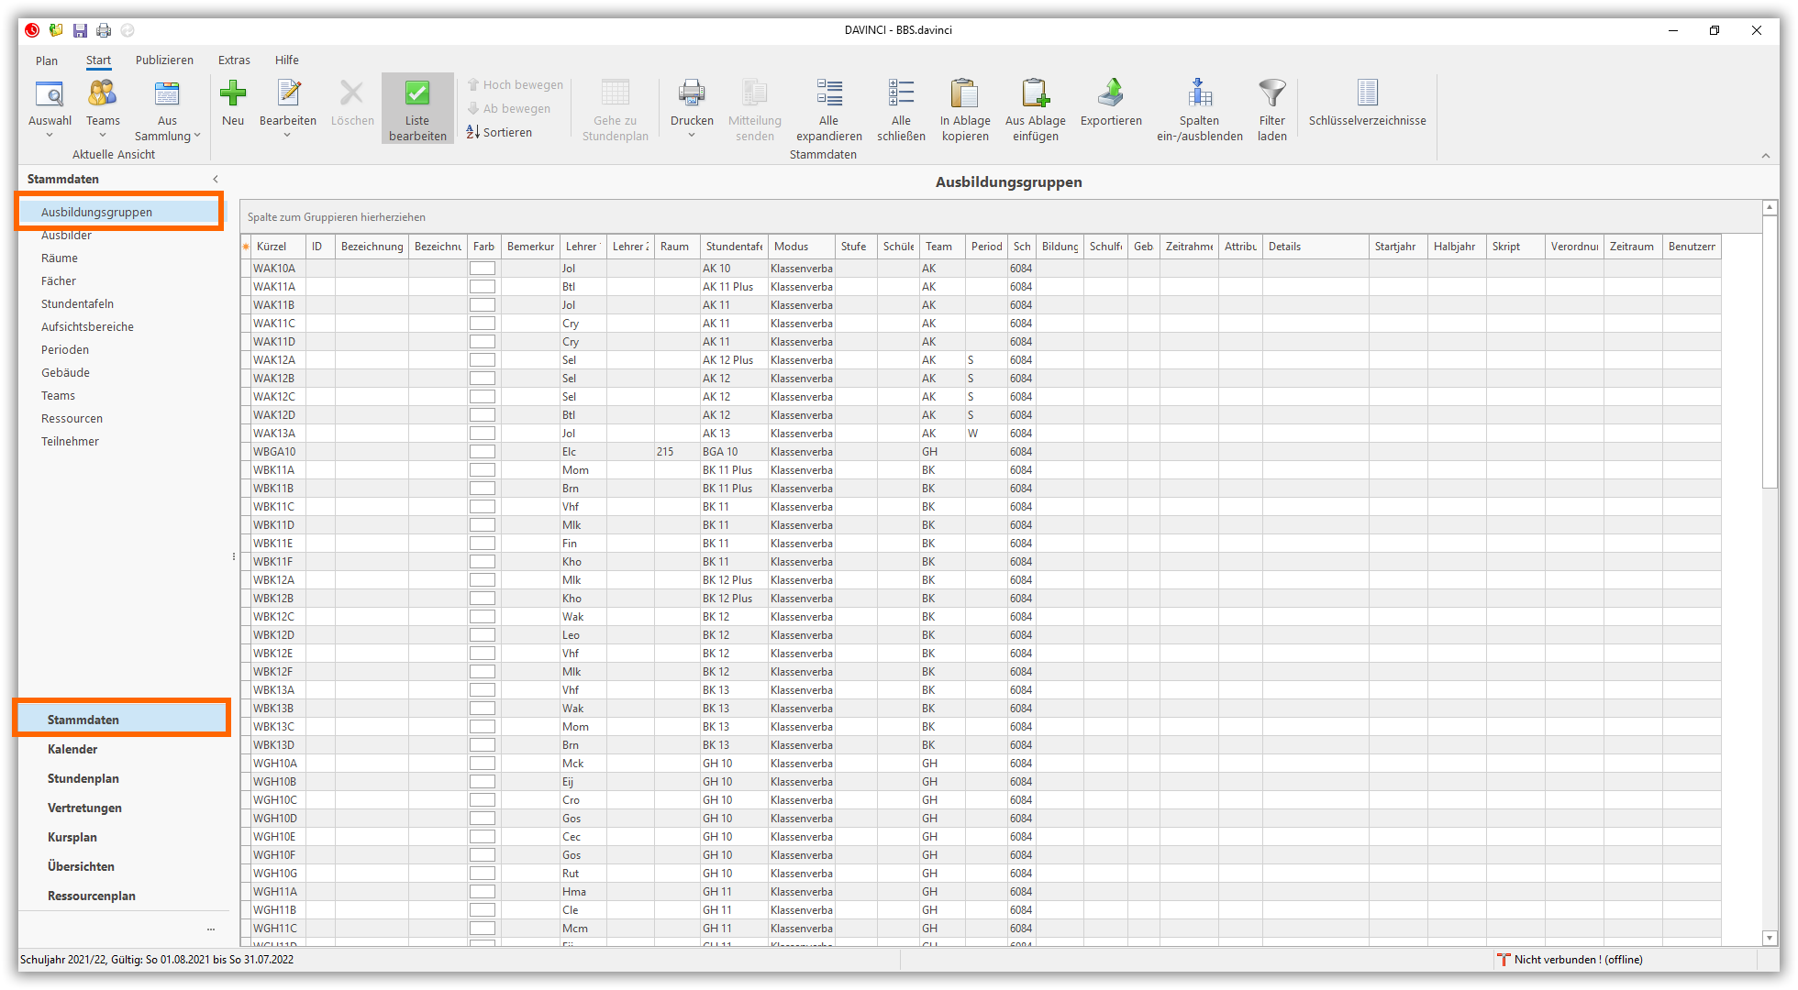Collapse the Stammdaten side panel
The image size is (1798, 990).
point(216,179)
